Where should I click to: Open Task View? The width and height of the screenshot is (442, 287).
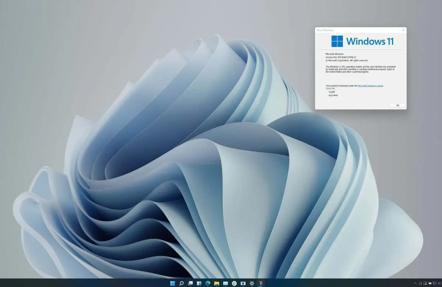190,283
